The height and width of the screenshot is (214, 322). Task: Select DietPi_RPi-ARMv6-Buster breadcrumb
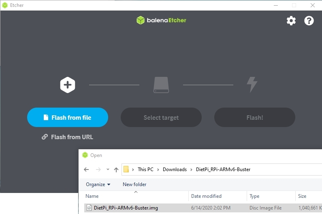(223, 170)
